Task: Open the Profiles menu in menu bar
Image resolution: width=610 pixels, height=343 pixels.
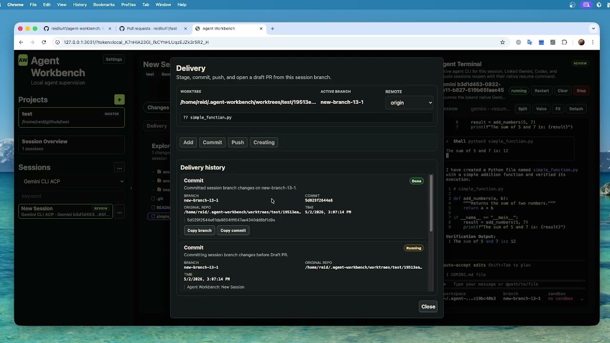Action: tap(128, 5)
